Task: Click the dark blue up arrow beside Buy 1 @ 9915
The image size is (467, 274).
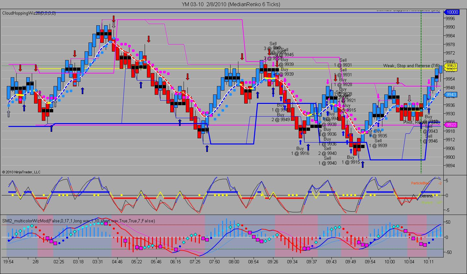Action: click(363, 164)
